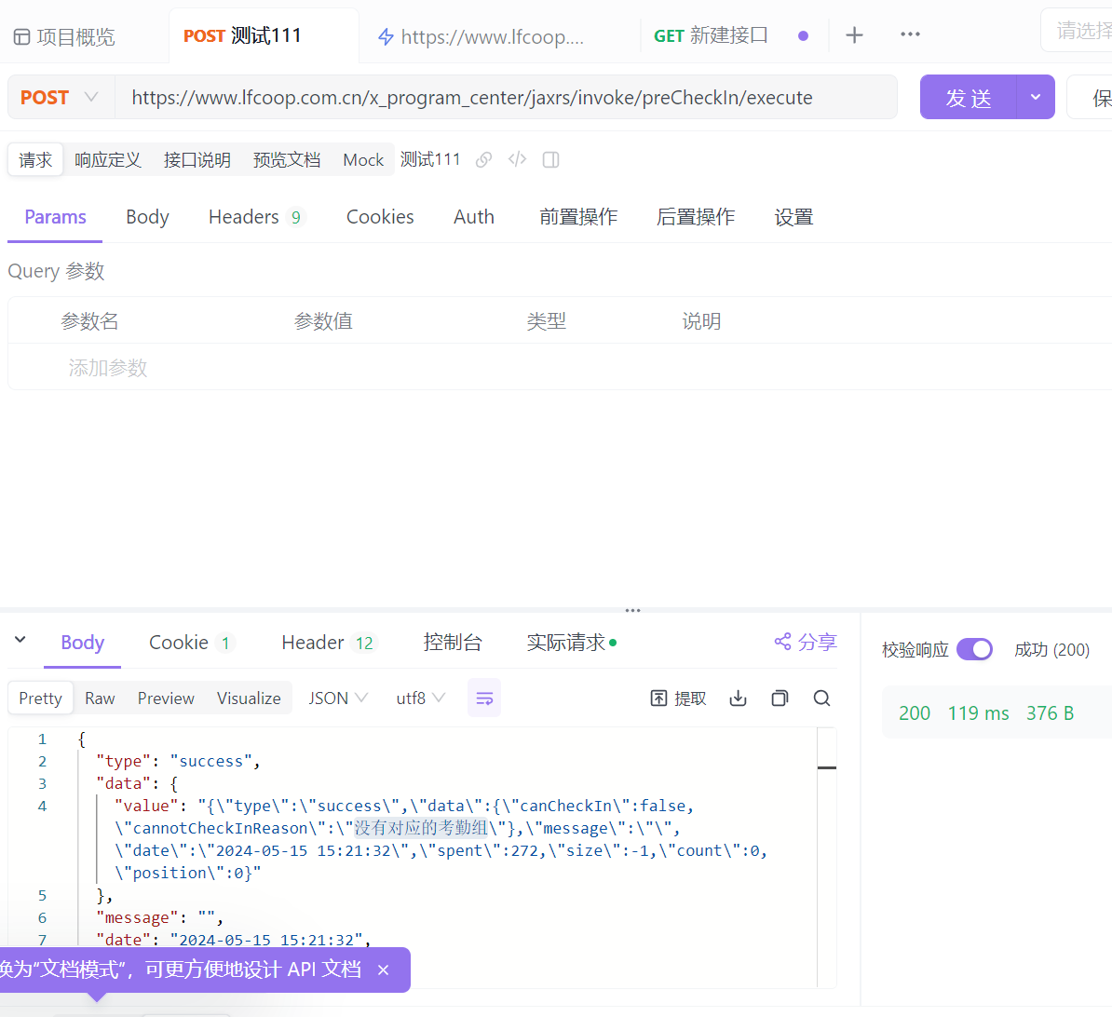
Task: Open the JSON format dropdown
Action: tap(338, 698)
